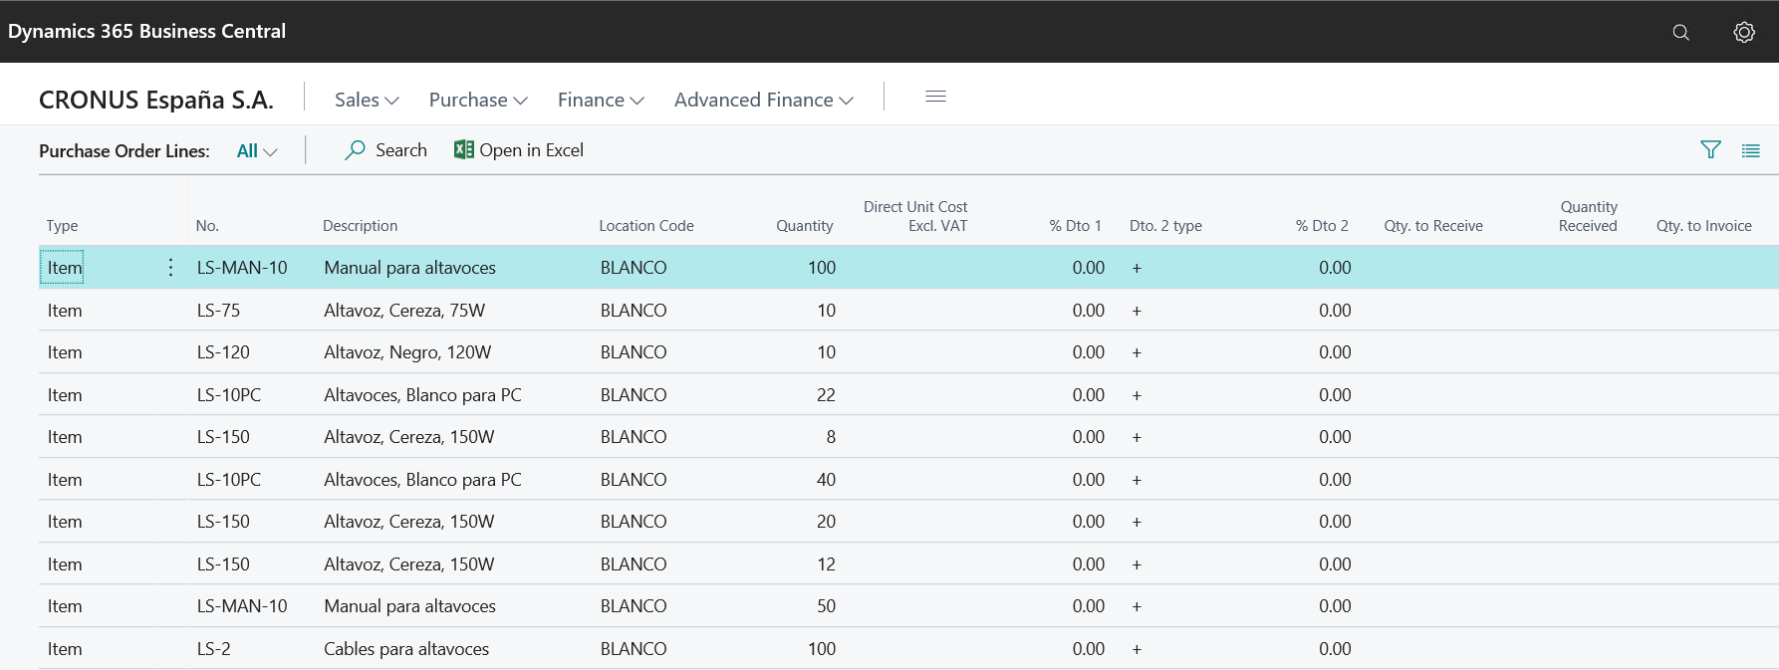This screenshot has height=670, width=1779.
Task: Click the Dynamics 365 Business Central title
Action: [x=146, y=31]
